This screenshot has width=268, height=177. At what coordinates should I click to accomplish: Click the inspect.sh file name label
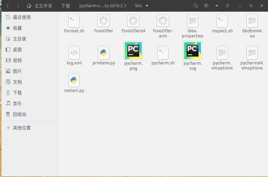(x=222, y=31)
